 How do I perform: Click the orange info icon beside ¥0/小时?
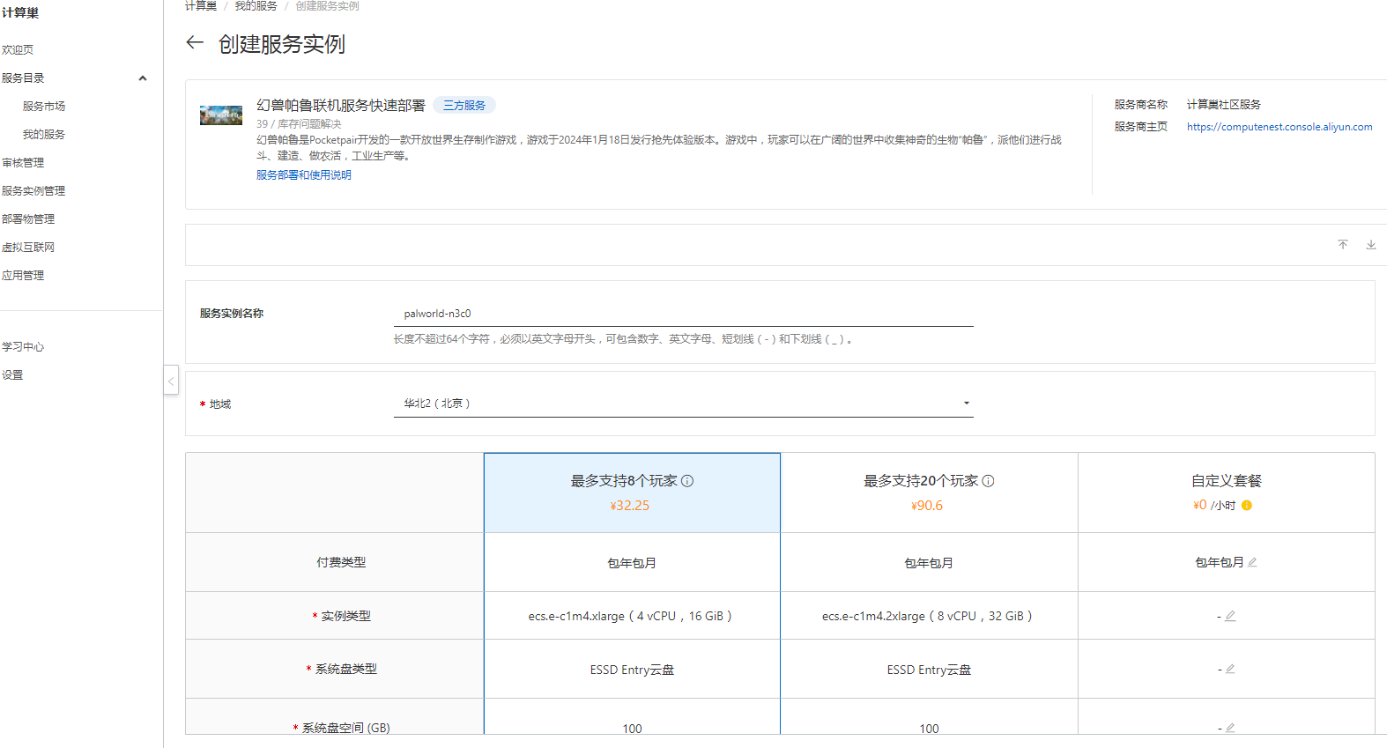pyautogui.click(x=1247, y=506)
